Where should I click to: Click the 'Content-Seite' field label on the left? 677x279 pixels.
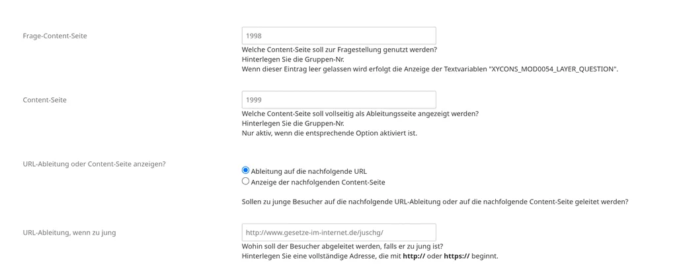click(44, 100)
